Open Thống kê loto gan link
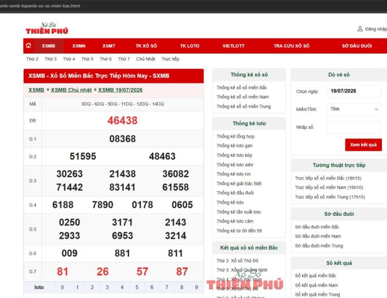Screen dimensions: 387x298 coord(234,146)
